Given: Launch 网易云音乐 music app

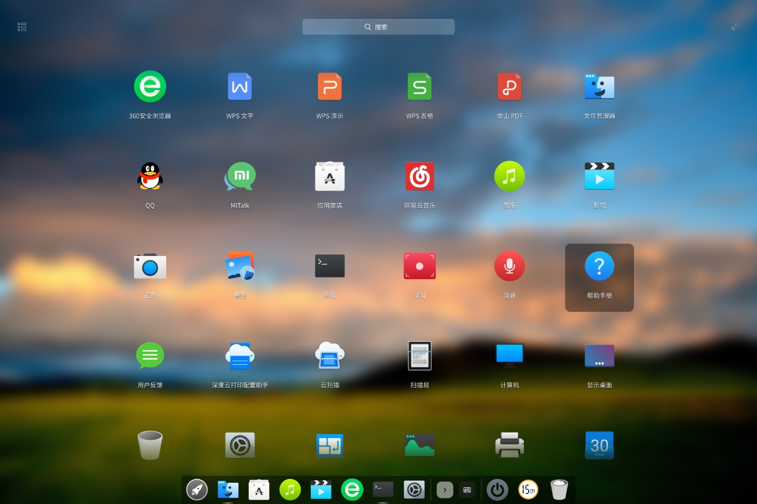Looking at the screenshot, I should (x=420, y=176).
